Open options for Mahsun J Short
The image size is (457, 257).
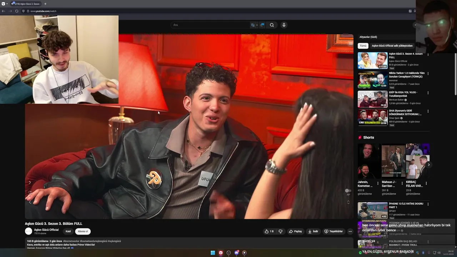coord(402,183)
